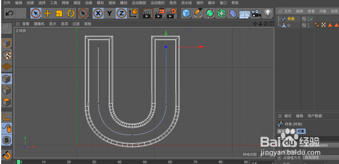339x164 pixels.
Task: Click the Make Editable icon on the left palette
Action: 7,28
